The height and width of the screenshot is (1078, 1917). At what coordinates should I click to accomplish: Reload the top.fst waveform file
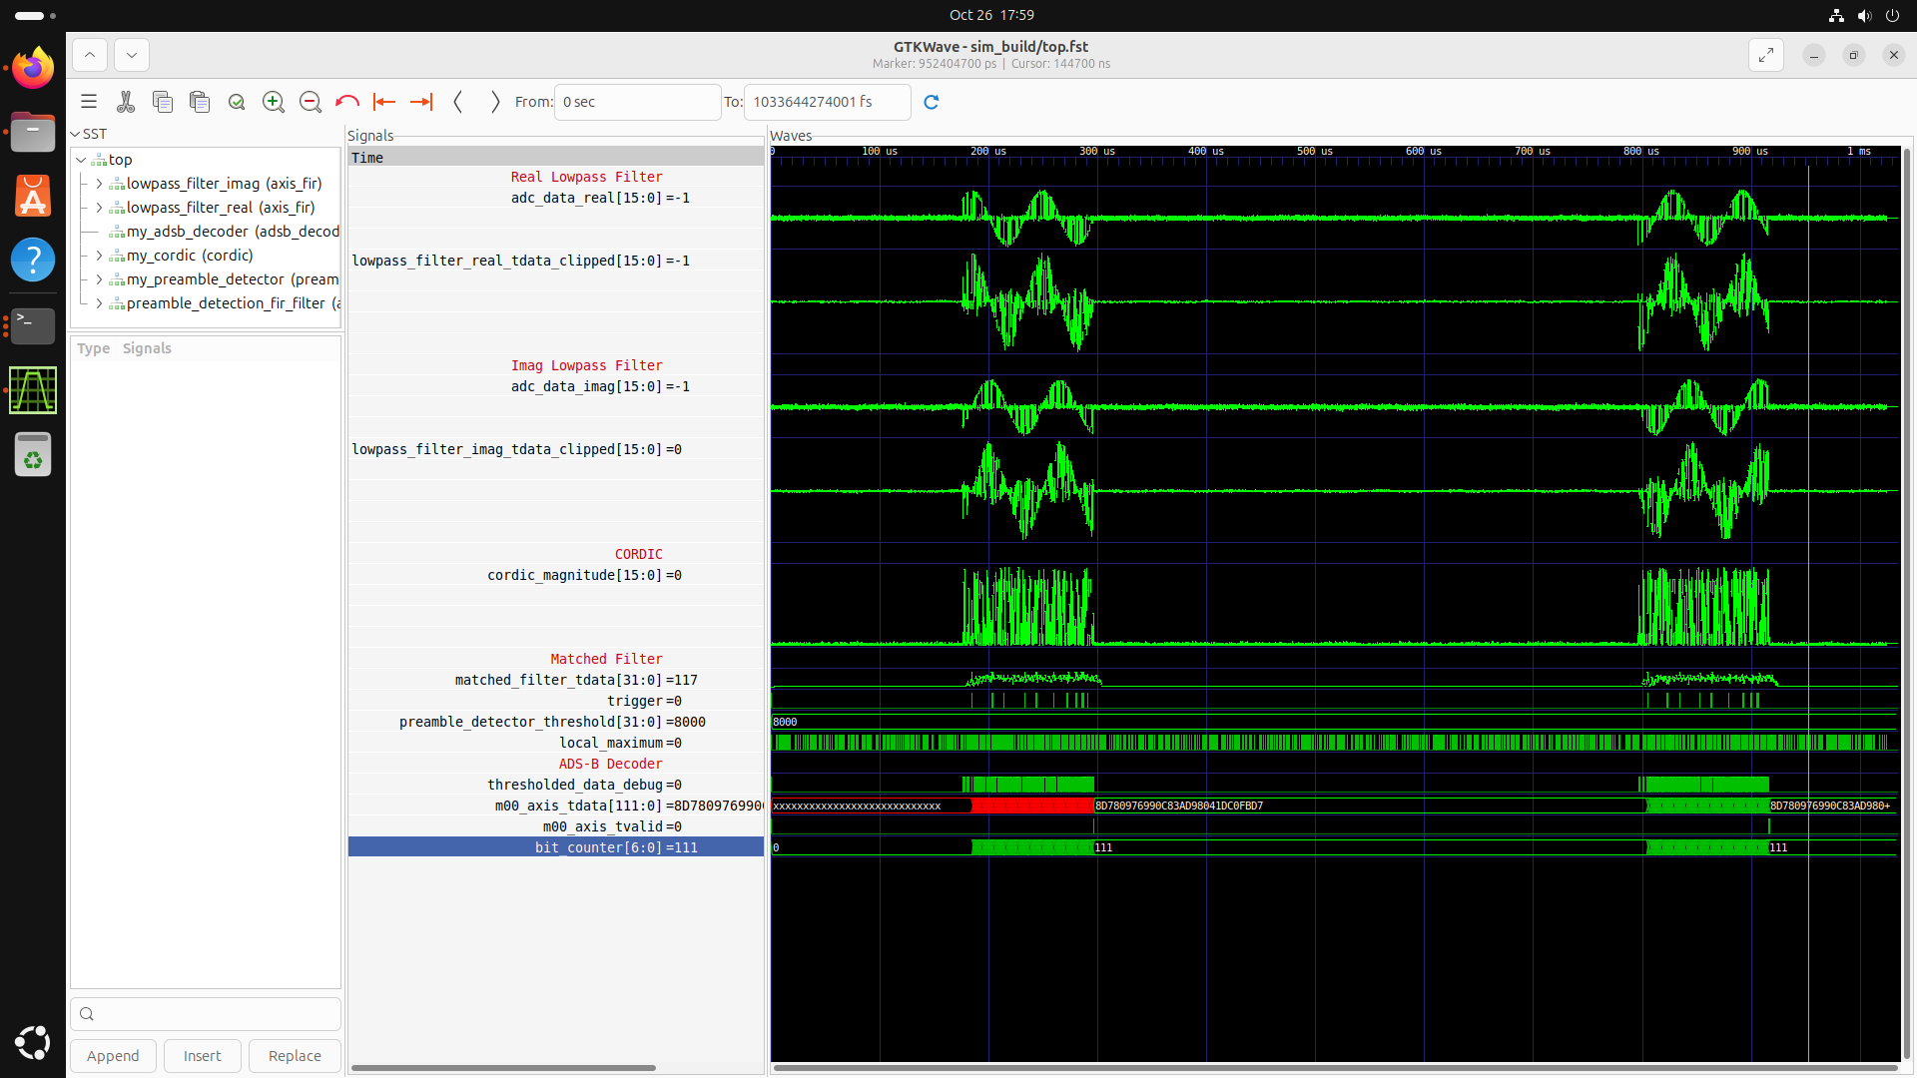pos(932,102)
